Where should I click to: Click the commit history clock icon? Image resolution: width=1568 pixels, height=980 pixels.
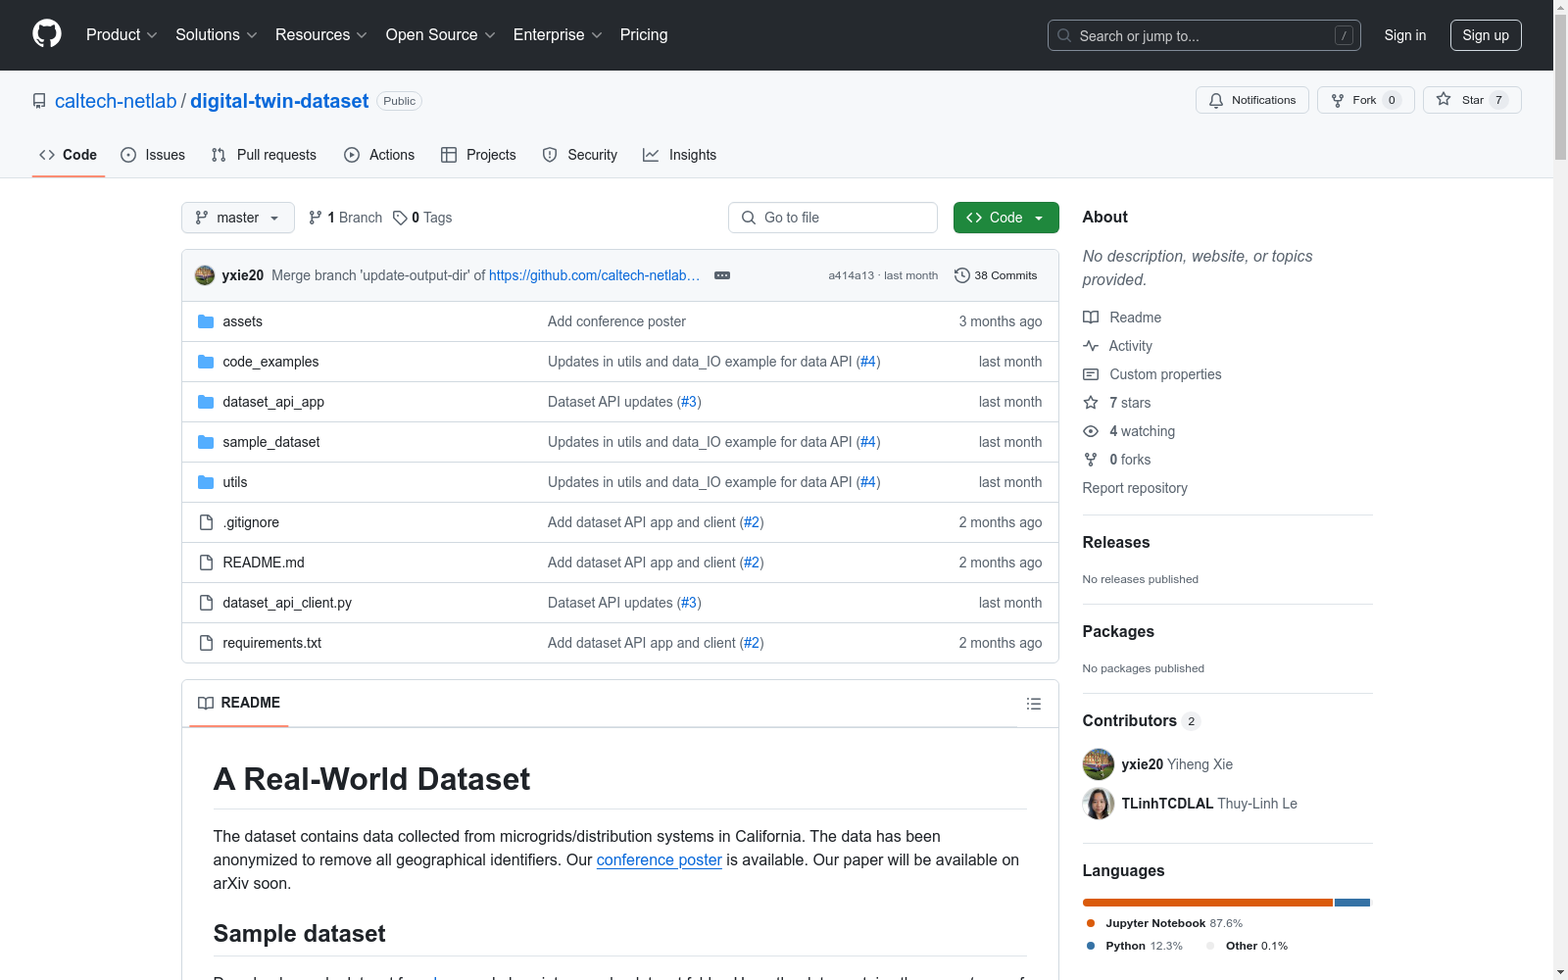coord(962,275)
